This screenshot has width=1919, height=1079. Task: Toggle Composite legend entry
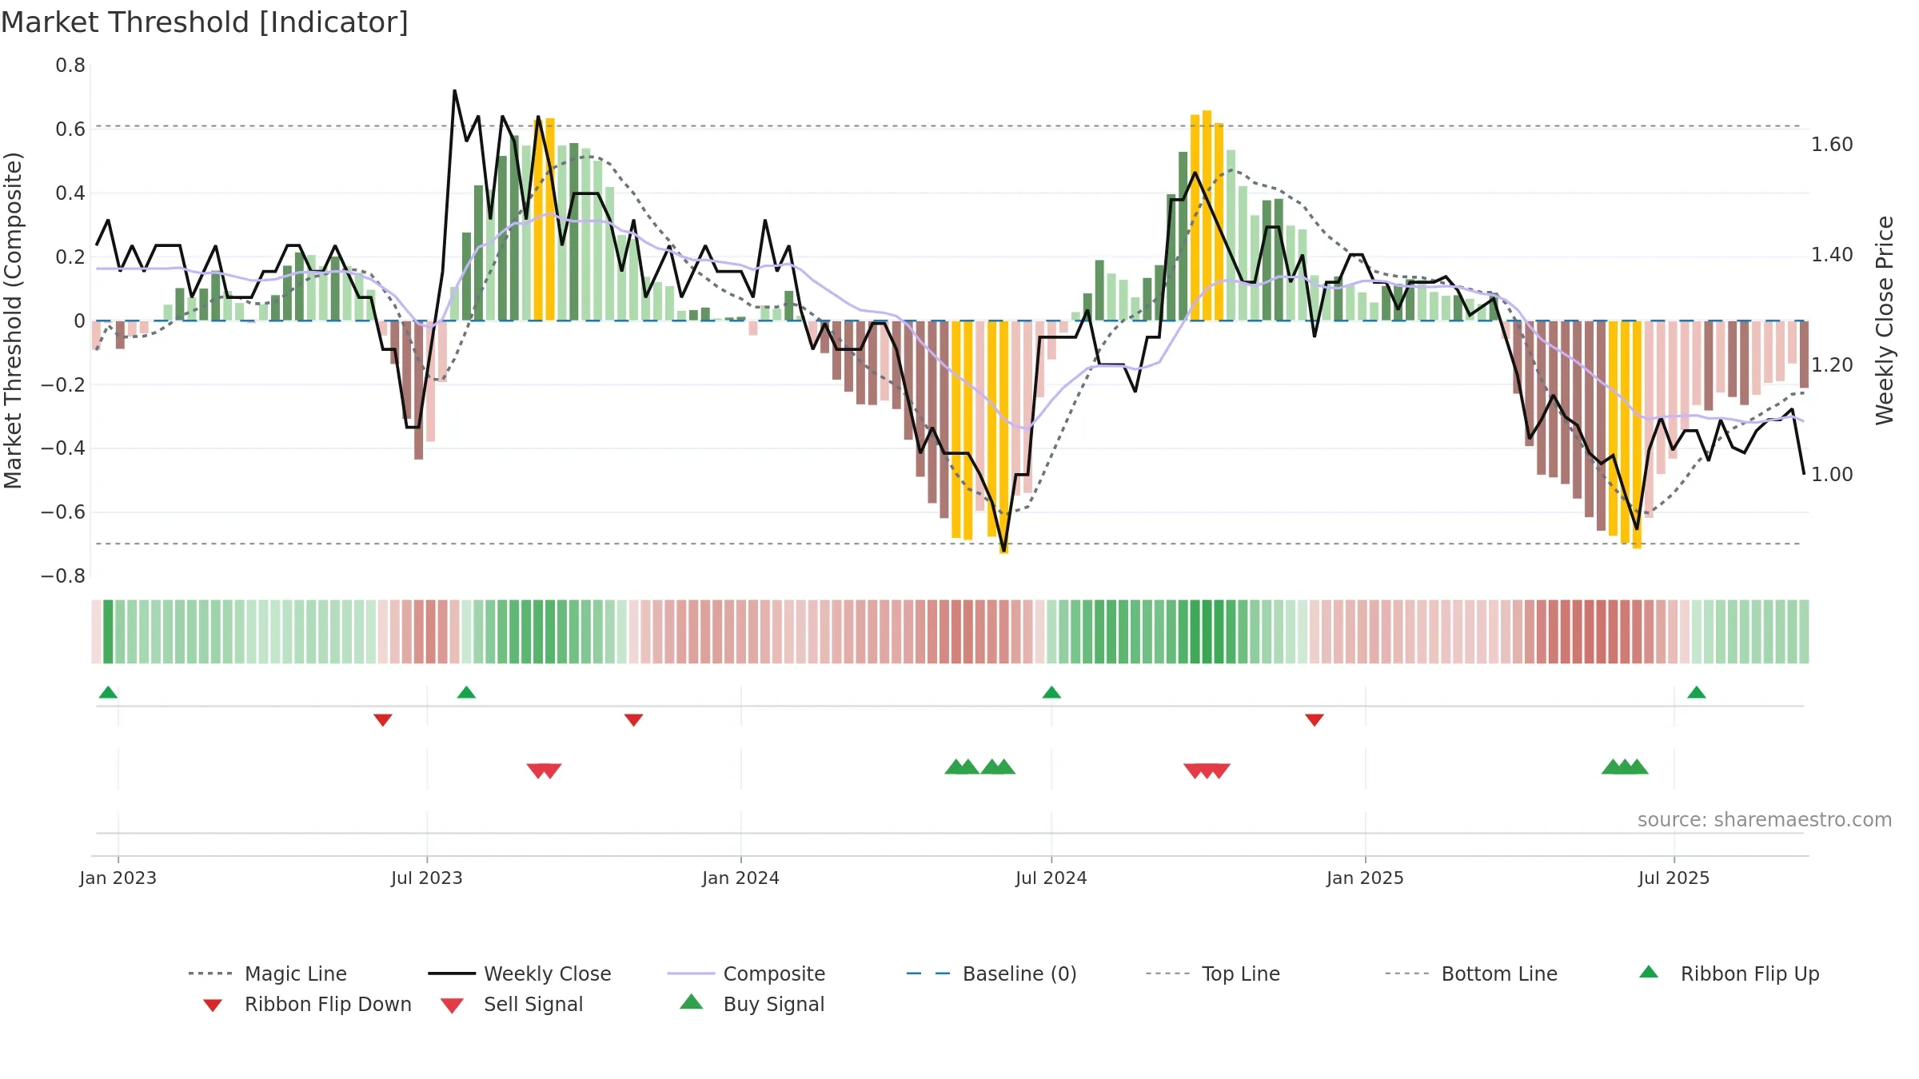[x=746, y=973]
